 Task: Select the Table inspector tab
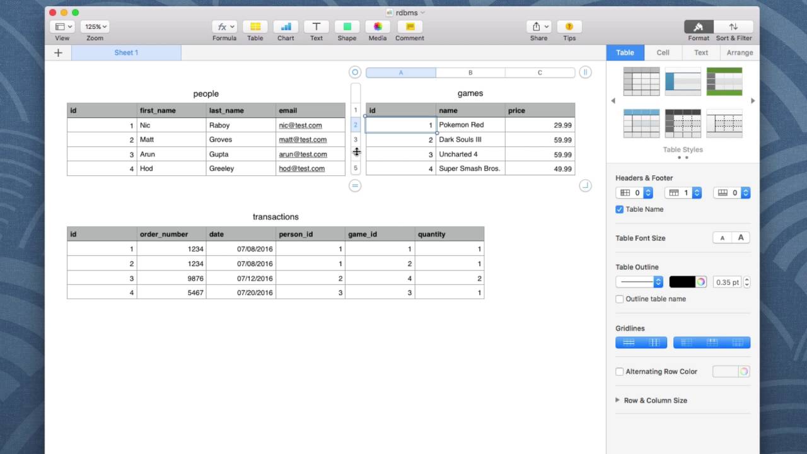tap(625, 53)
